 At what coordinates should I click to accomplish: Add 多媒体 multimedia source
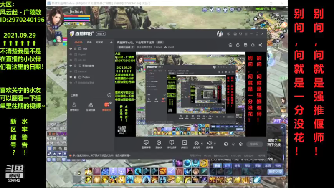tap(185, 144)
